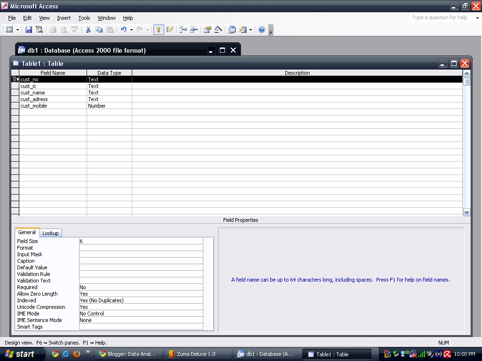
Task: Open the Help menu
Action: point(128,18)
